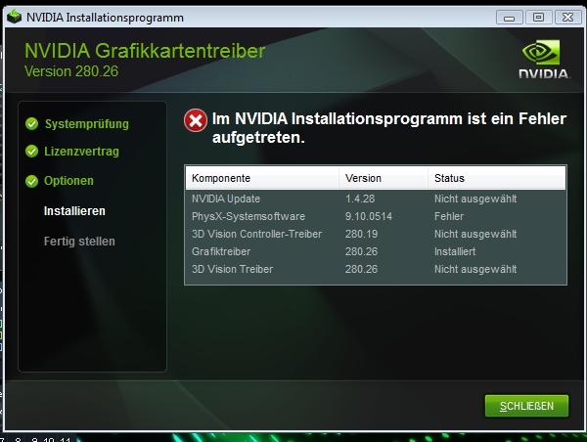The width and height of the screenshot is (587, 442).
Task: Click the installer icon in title bar
Action: pyautogui.click(x=15, y=17)
